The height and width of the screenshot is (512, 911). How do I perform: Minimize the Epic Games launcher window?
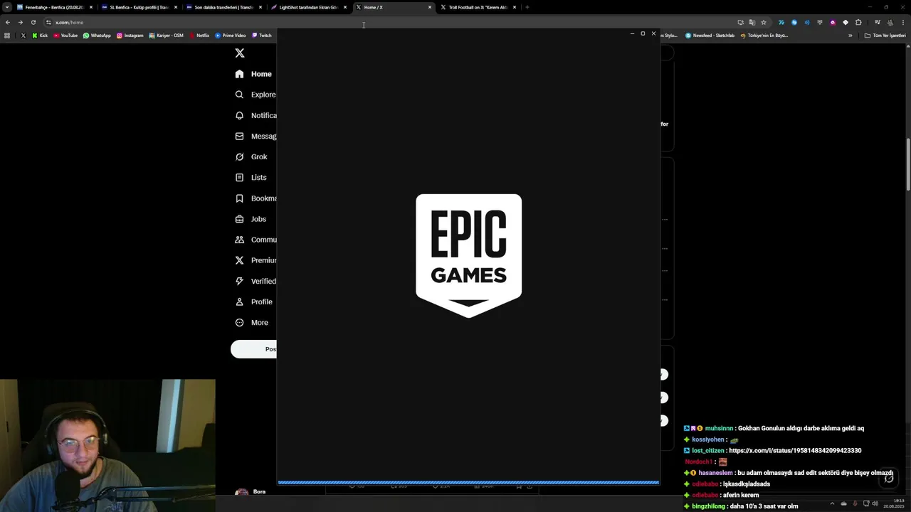tap(632, 33)
